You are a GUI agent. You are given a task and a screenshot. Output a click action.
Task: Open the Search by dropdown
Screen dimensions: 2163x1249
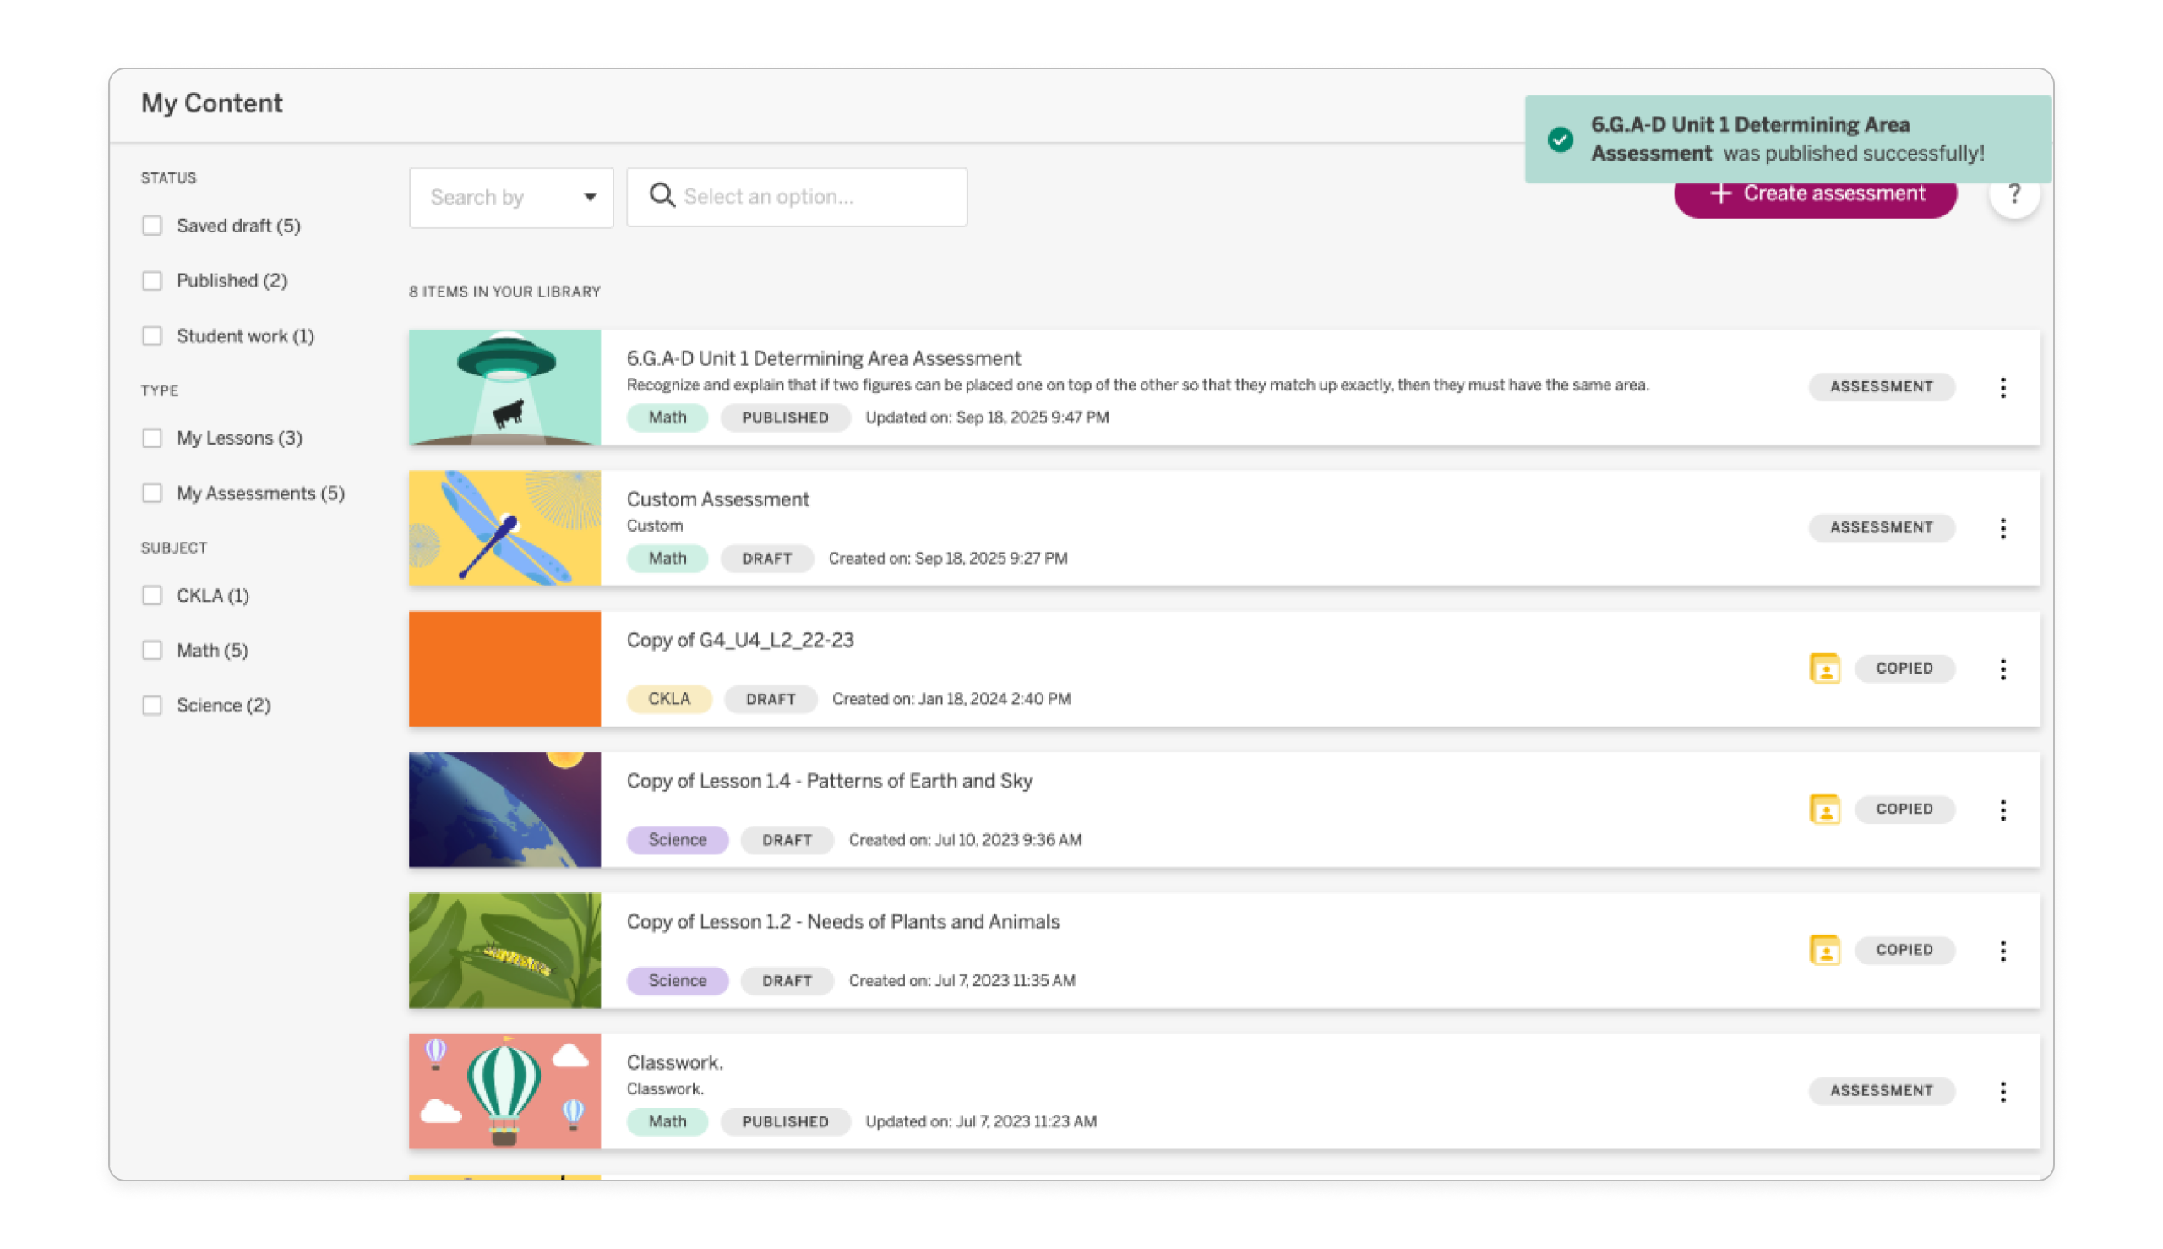click(511, 197)
